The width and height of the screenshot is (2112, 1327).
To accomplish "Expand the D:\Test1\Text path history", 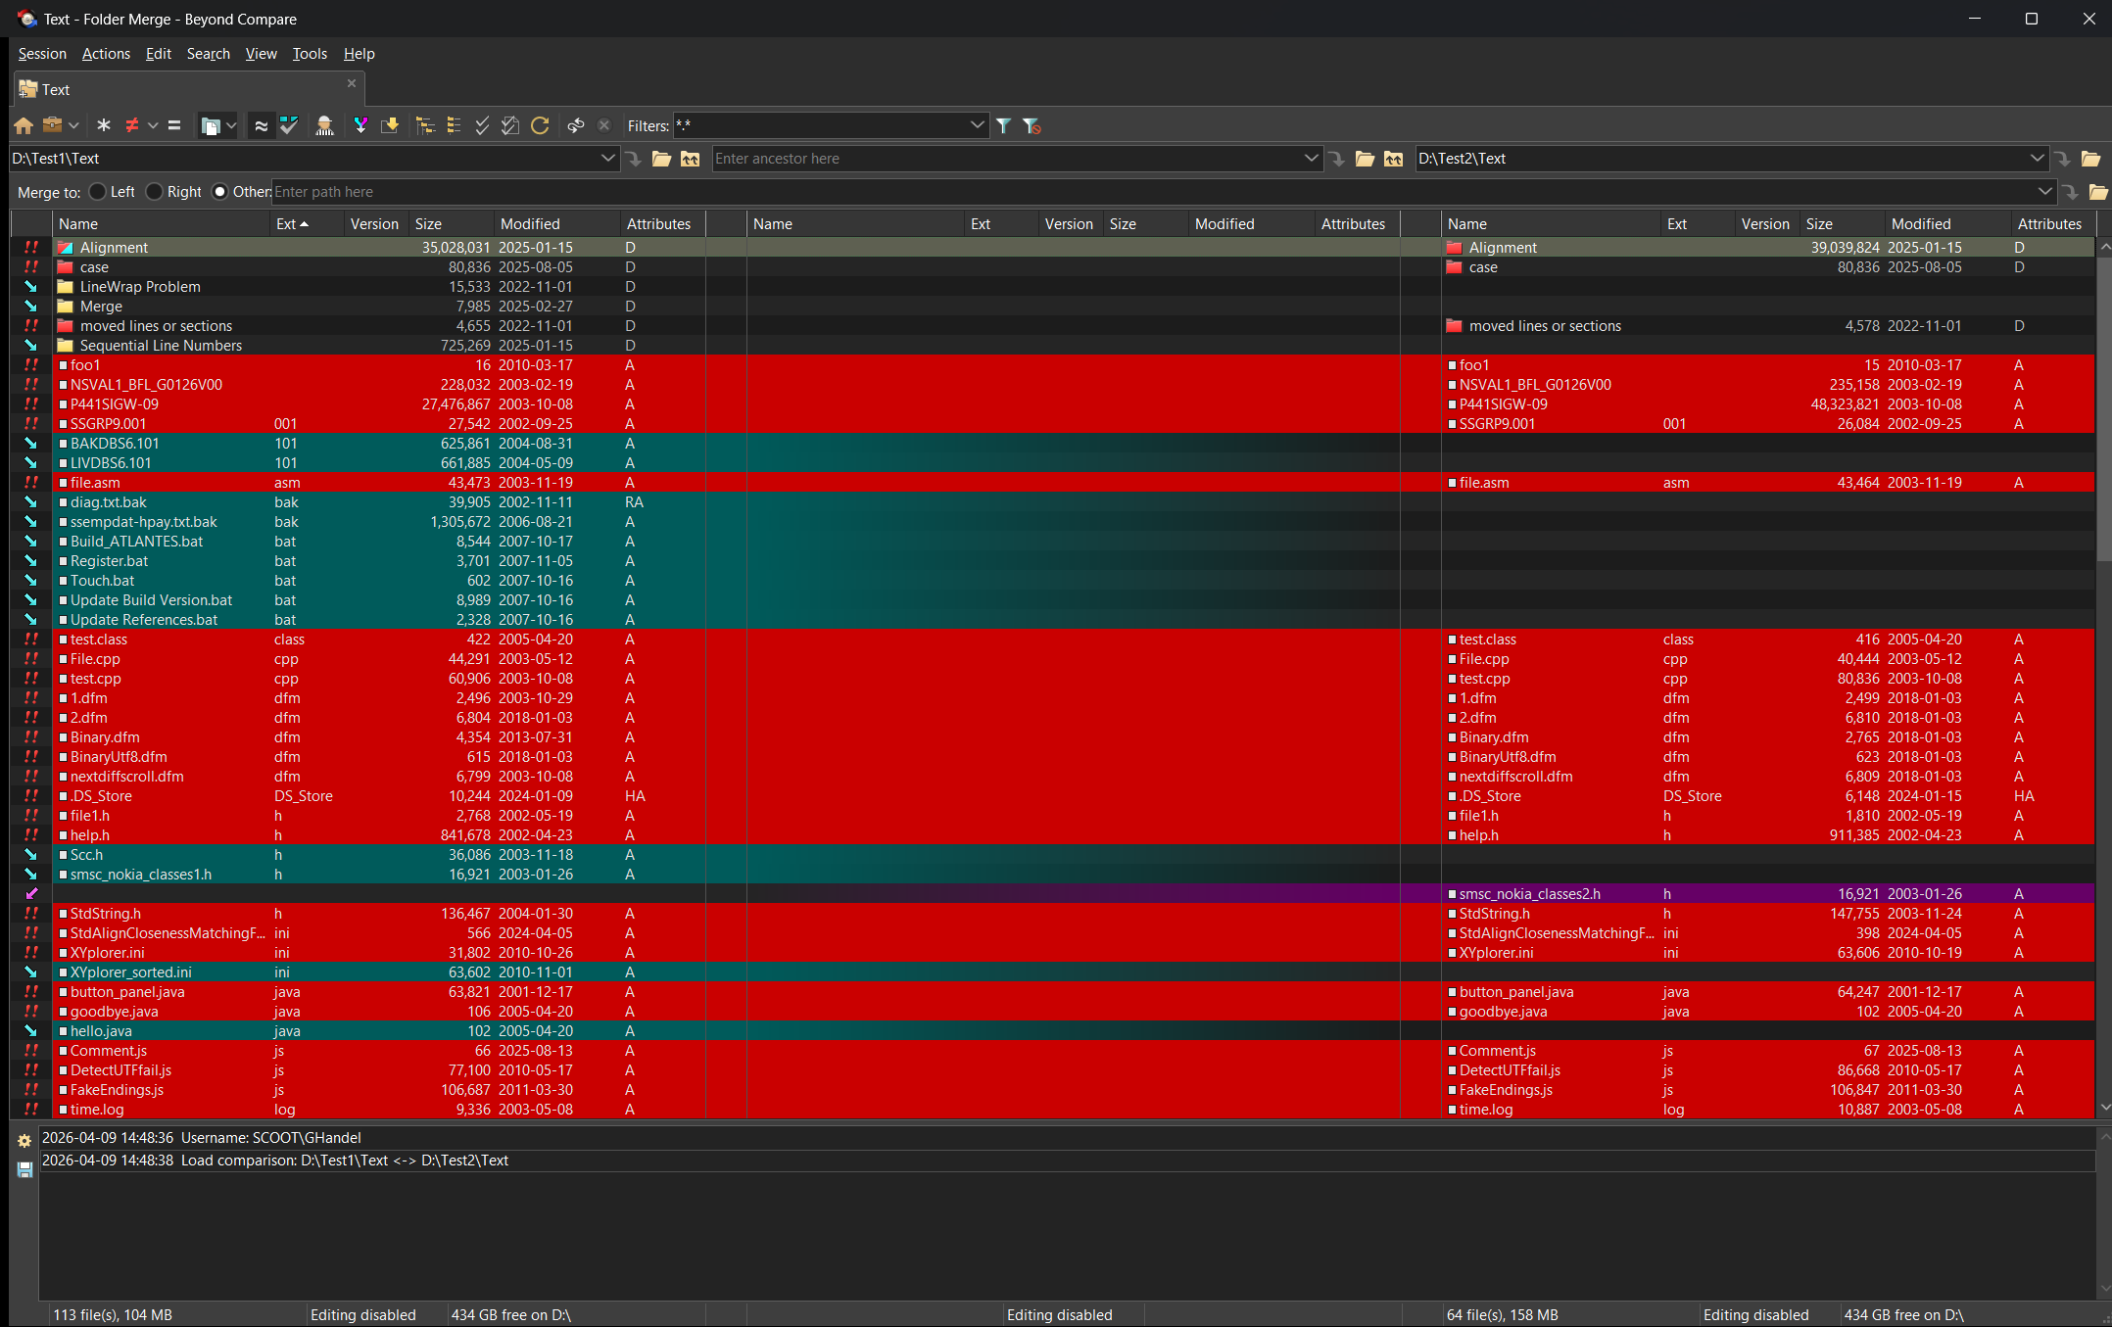I will tap(607, 159).
